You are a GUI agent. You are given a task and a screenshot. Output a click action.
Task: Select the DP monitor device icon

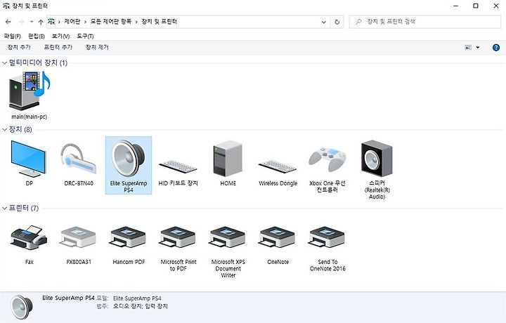tap(29, 158)
